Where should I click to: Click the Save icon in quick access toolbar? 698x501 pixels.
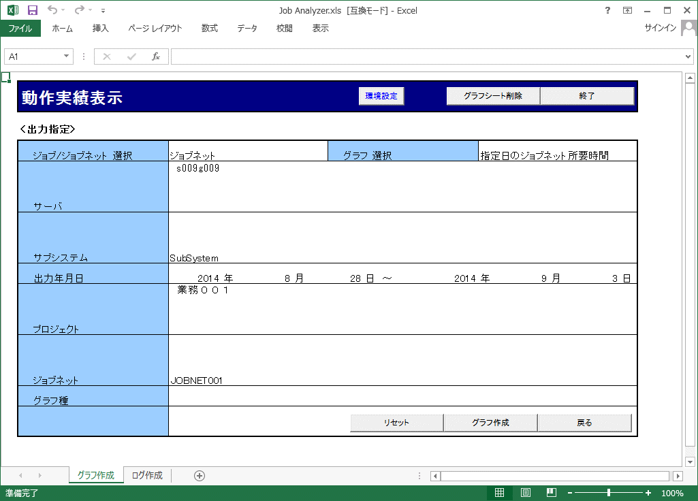coord(32,10)
